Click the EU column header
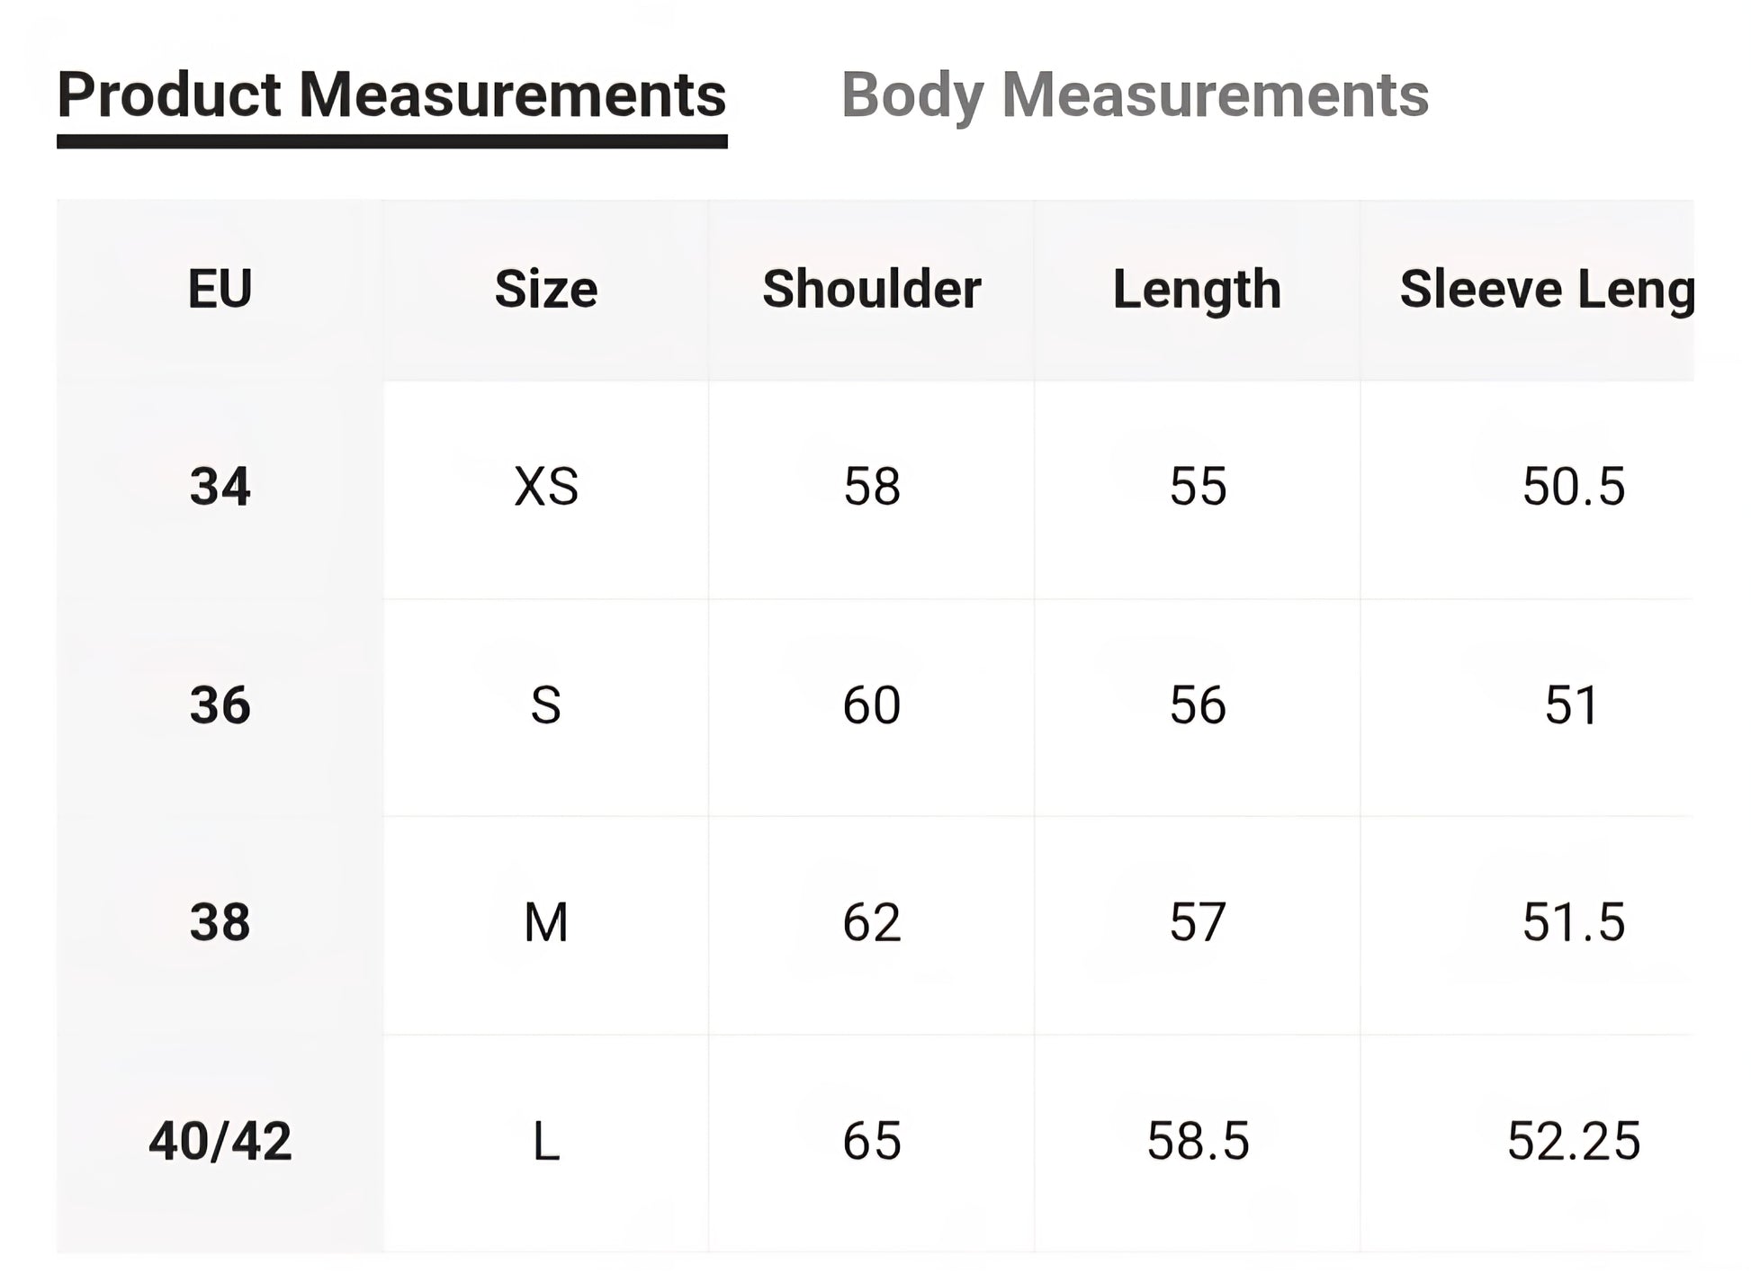This screenshot has height=1274, width=1751. [220, 290]
